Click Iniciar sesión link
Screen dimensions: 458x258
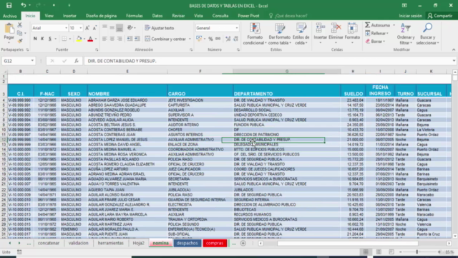410,16
